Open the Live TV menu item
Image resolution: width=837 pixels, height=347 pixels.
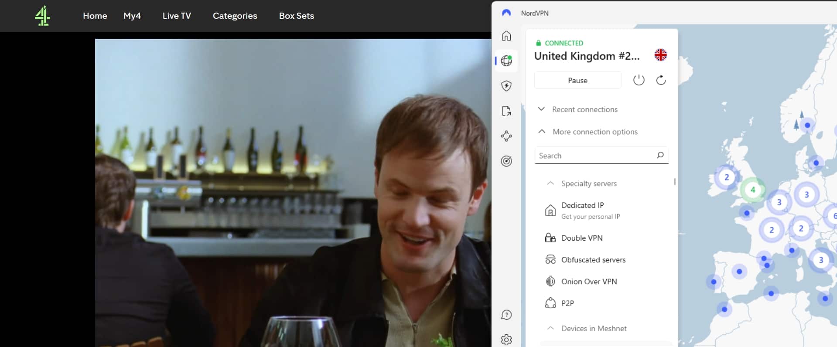tap(177, 16)
